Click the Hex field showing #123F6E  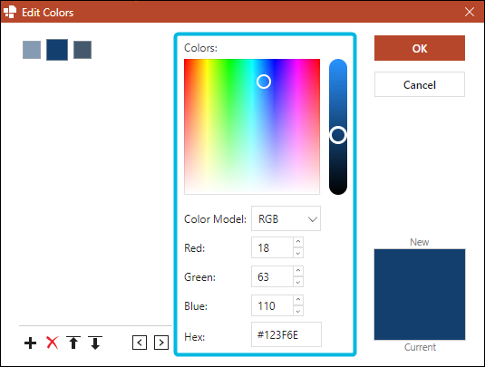[x=286, y=334]
